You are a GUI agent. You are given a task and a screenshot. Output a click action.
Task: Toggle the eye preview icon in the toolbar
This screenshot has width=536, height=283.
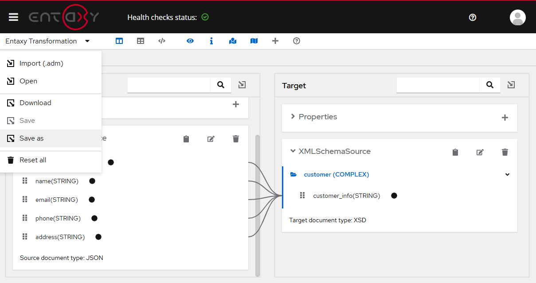pyautogui.click(x=190, y=41)
